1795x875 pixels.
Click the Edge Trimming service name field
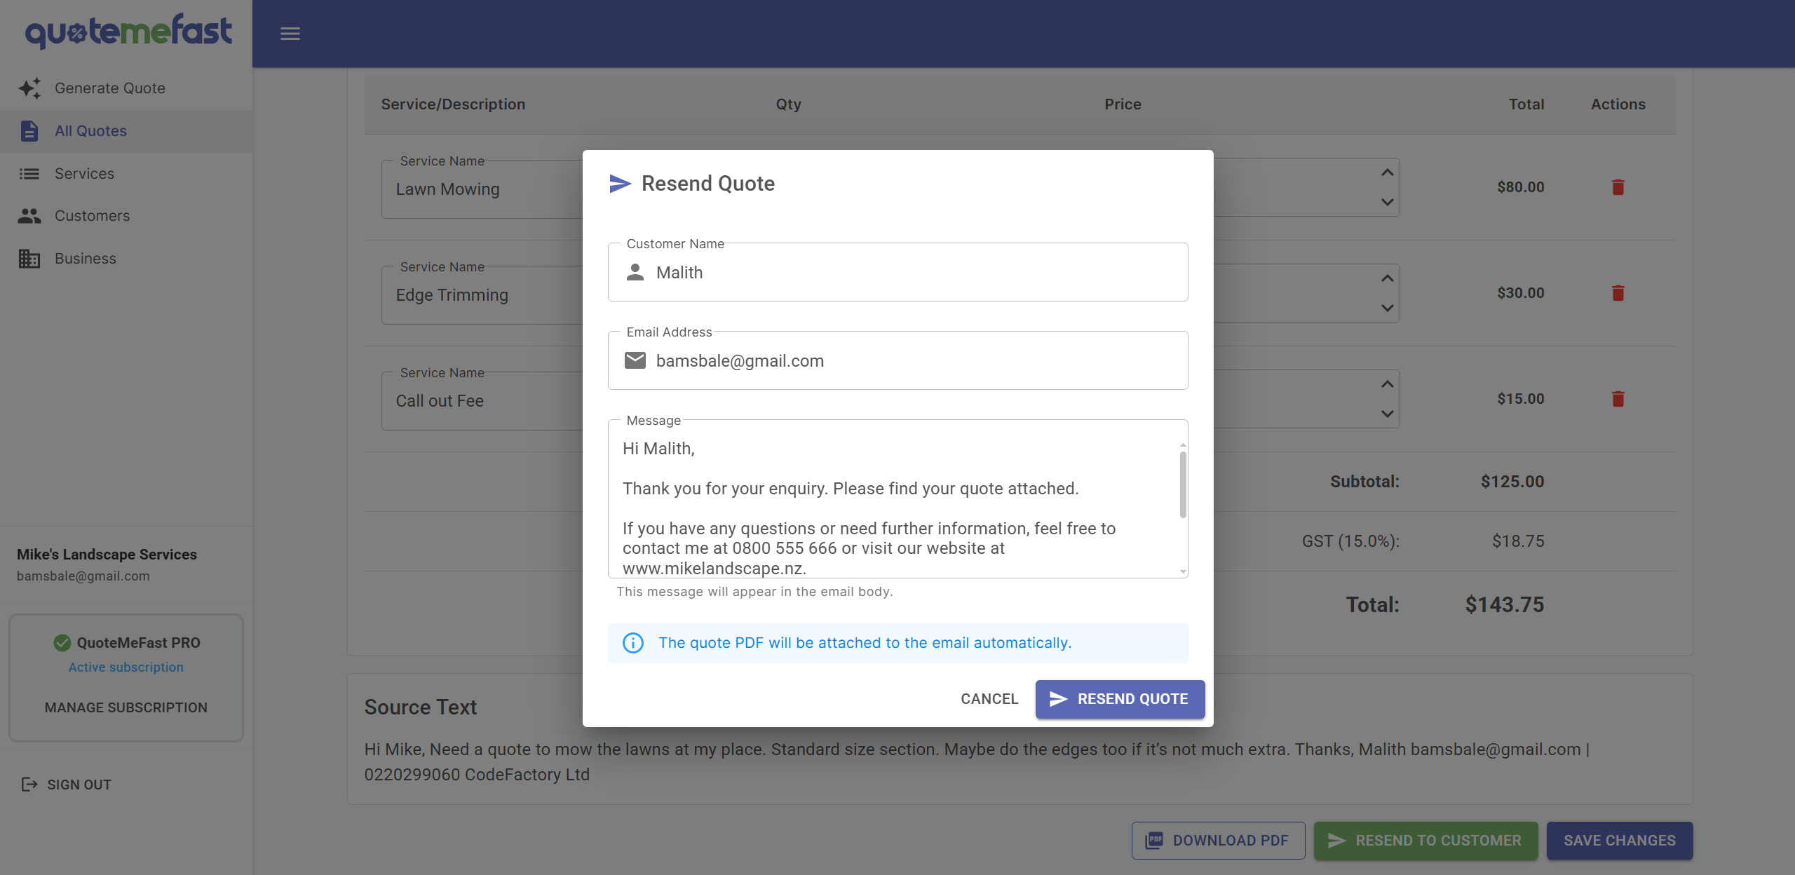482,295
